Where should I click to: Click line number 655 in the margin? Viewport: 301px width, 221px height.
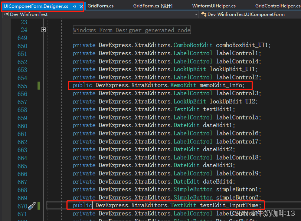[x=22, y=86]
